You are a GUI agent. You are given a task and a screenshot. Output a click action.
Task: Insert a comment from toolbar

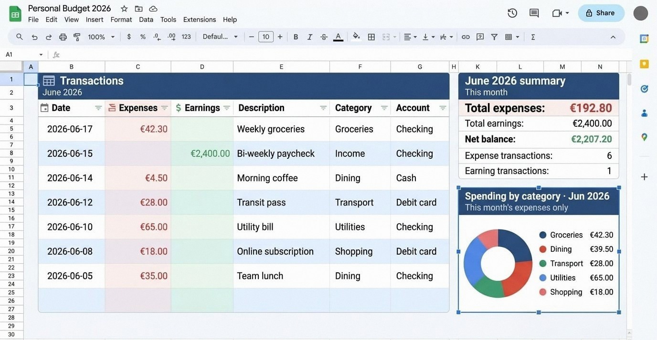pyautogui.click(x=480, y=37)
